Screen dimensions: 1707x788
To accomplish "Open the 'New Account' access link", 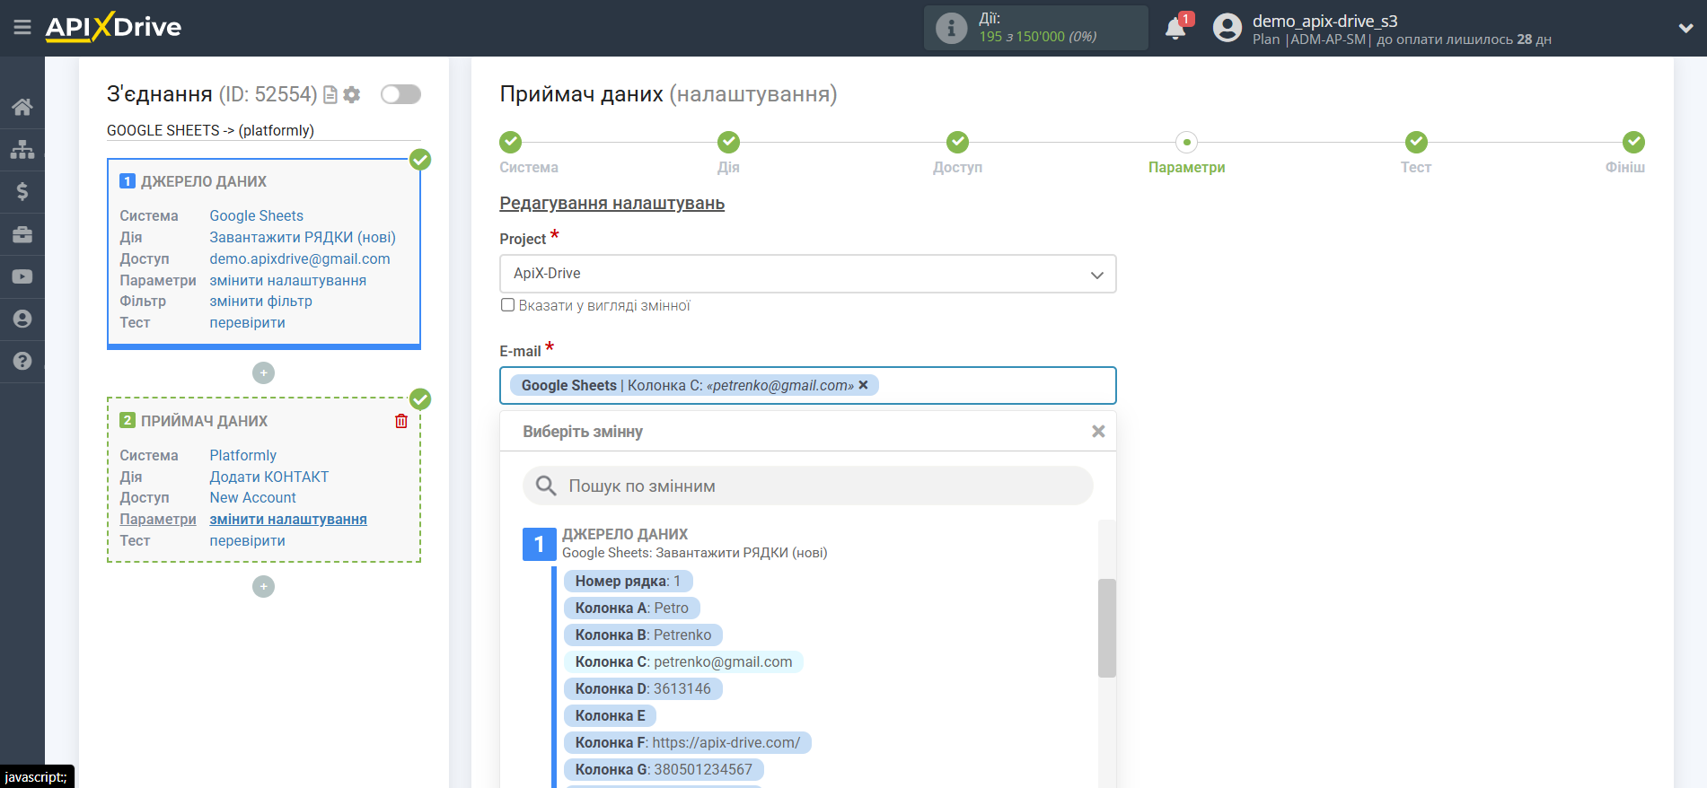I will point(252,497).
